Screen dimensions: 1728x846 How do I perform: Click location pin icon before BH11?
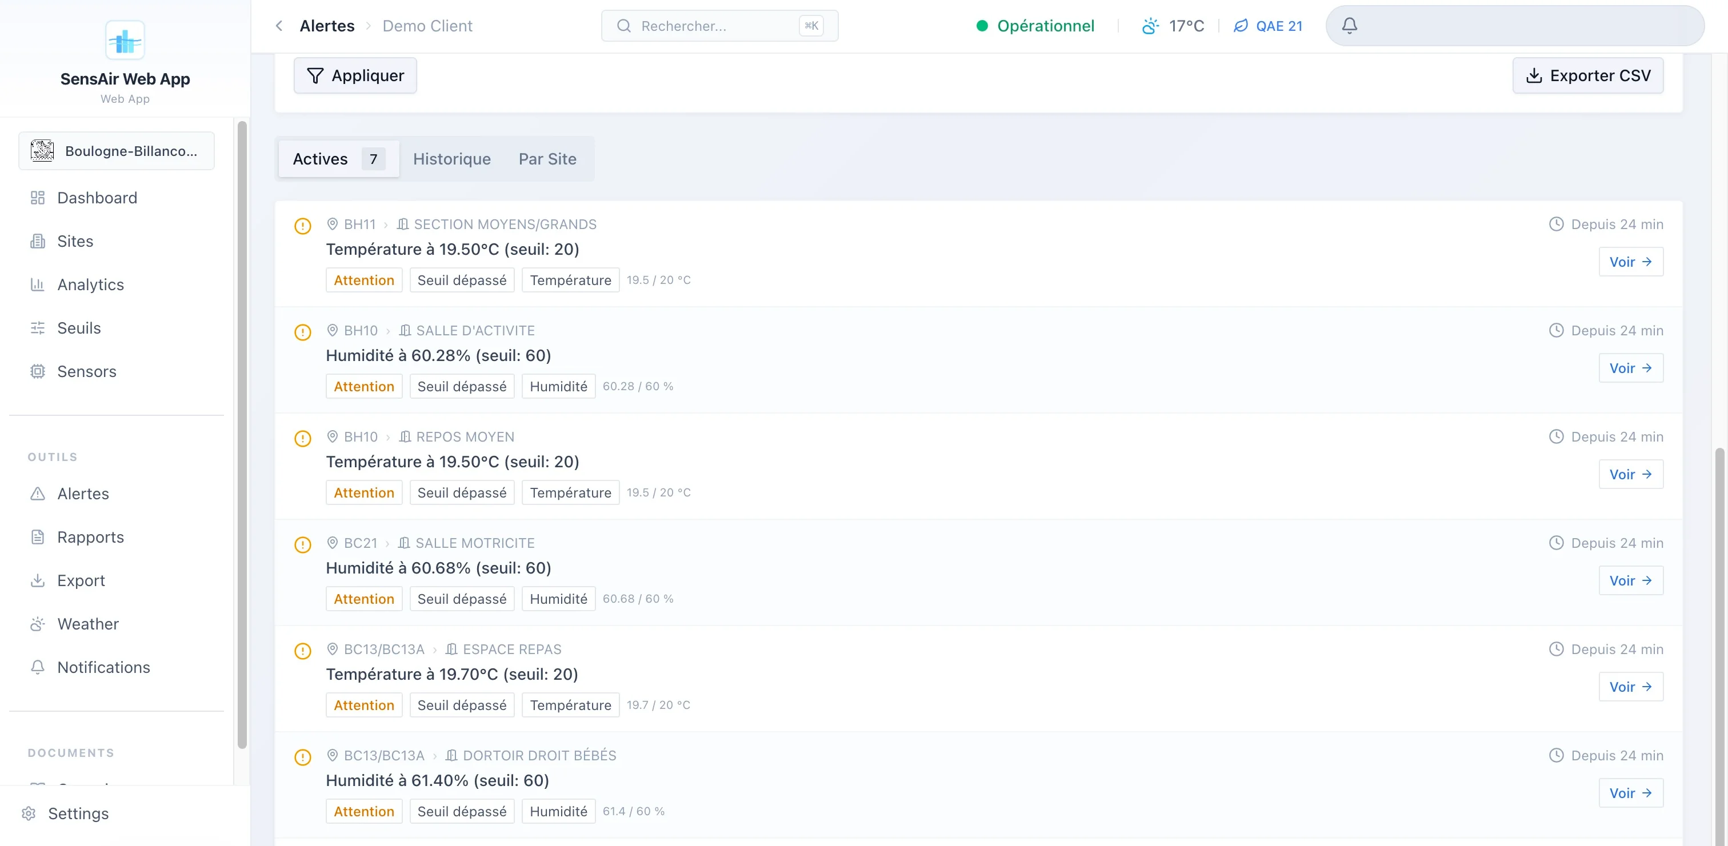coord(332,224)
